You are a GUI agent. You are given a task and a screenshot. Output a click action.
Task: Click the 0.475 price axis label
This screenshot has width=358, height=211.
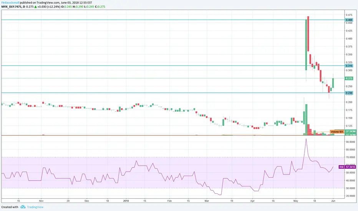349,15
